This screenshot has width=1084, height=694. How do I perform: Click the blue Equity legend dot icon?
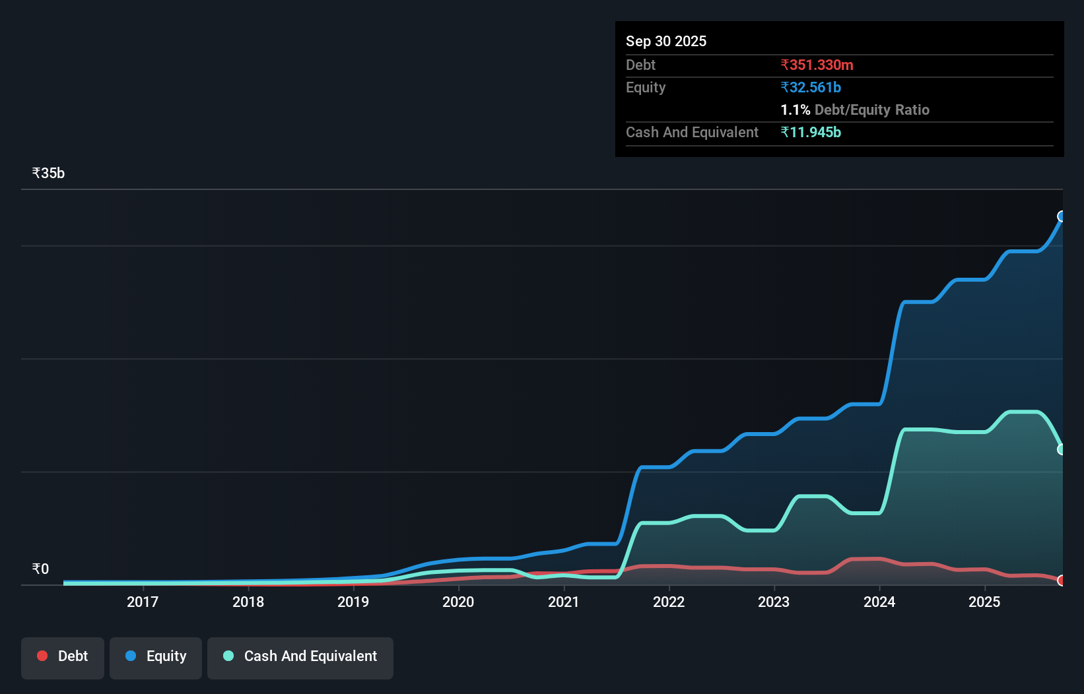pyautogui.click(x=130, y=655)
